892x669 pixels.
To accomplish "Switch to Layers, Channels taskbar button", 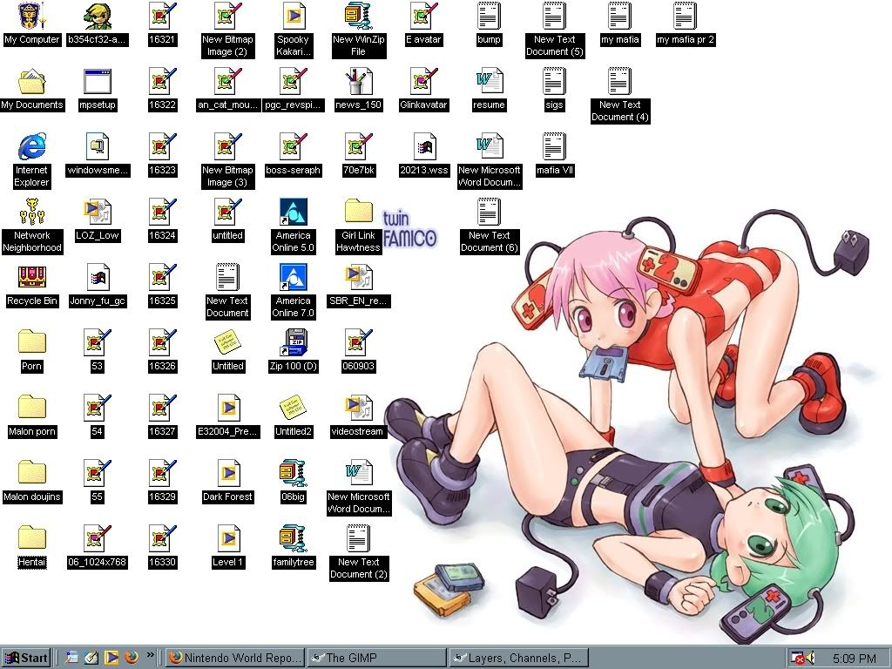I will (517, 659).
